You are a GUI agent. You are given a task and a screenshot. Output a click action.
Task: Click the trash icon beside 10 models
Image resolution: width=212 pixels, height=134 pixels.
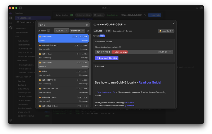(x=48, y=31)
